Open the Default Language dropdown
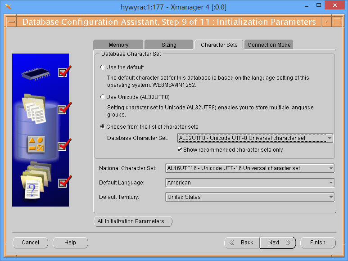Screen dimensions: 348x261 tap(250, 183)
